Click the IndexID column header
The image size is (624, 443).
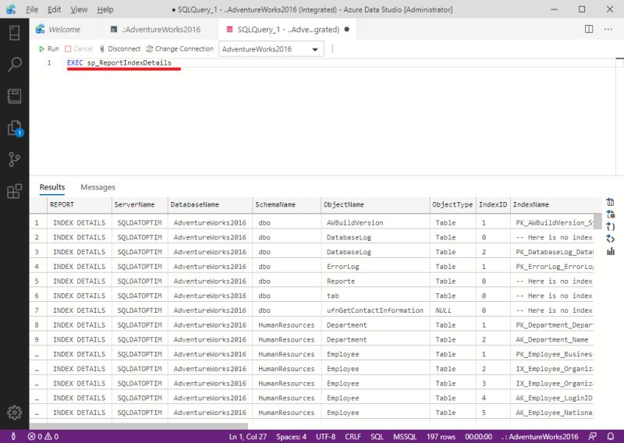pos(493,204)
